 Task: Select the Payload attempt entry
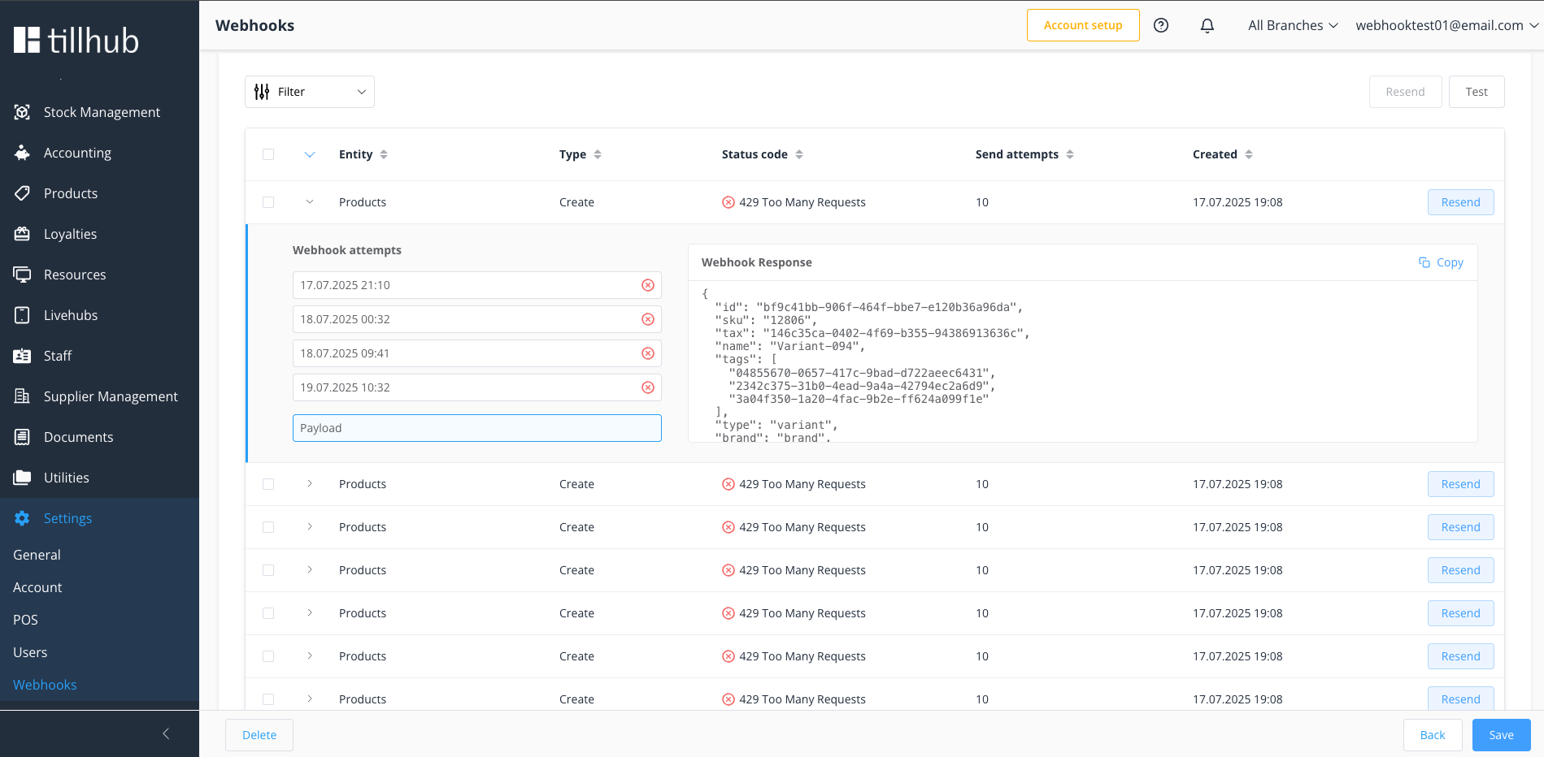click(477, 428)
